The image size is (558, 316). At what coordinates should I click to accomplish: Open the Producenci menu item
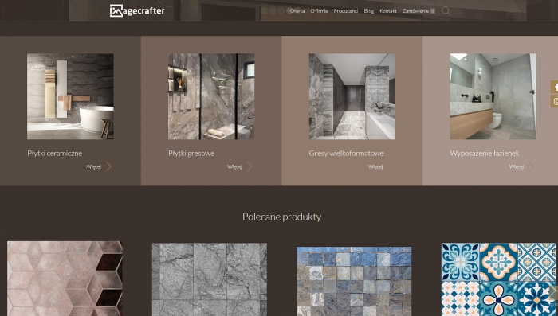(x=346, y=11)
